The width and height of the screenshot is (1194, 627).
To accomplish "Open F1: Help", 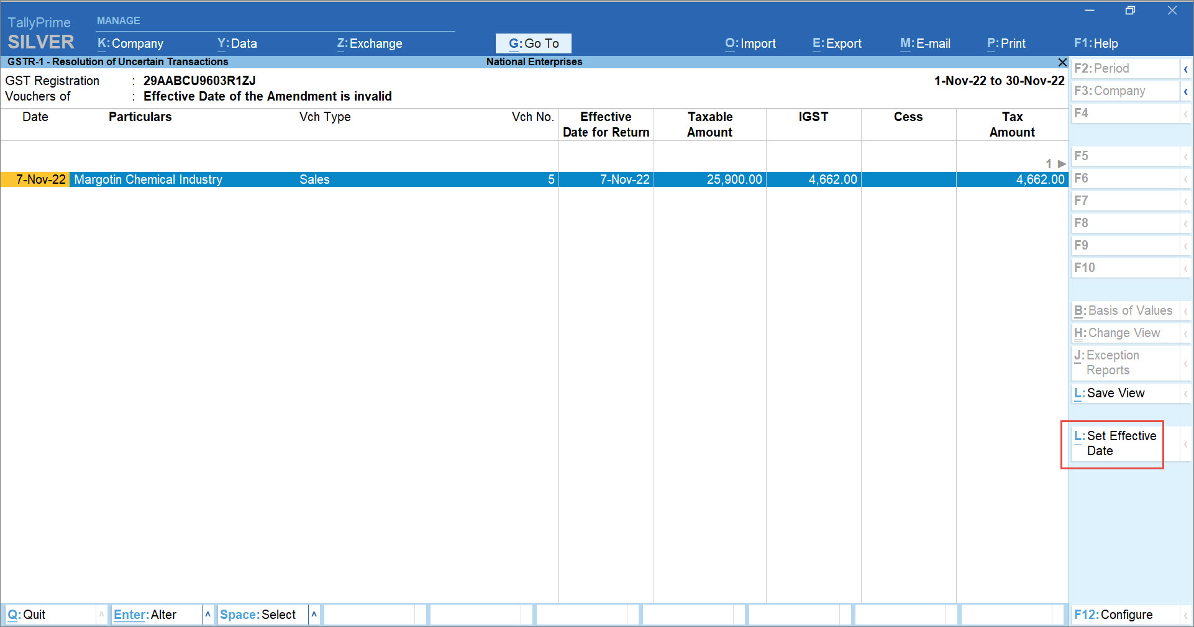I will pyautogui.click(x=1096, y=43).
